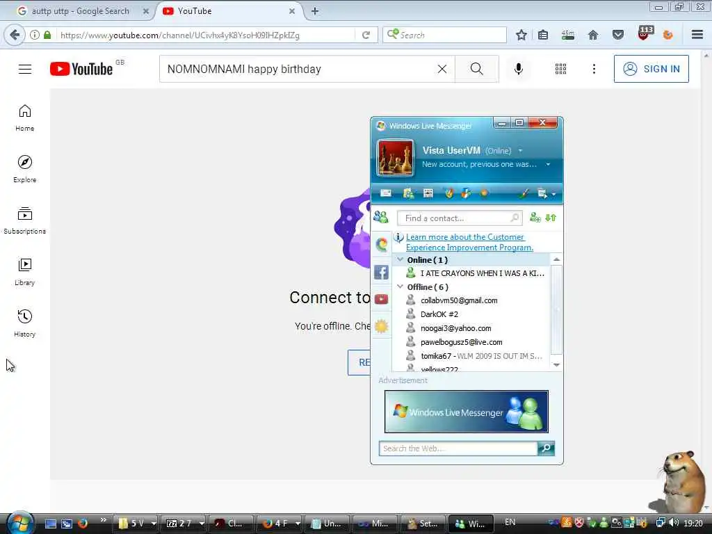Click the SIGN IN button
This screenshot has width=712, height=534.
tap(651, 69)
